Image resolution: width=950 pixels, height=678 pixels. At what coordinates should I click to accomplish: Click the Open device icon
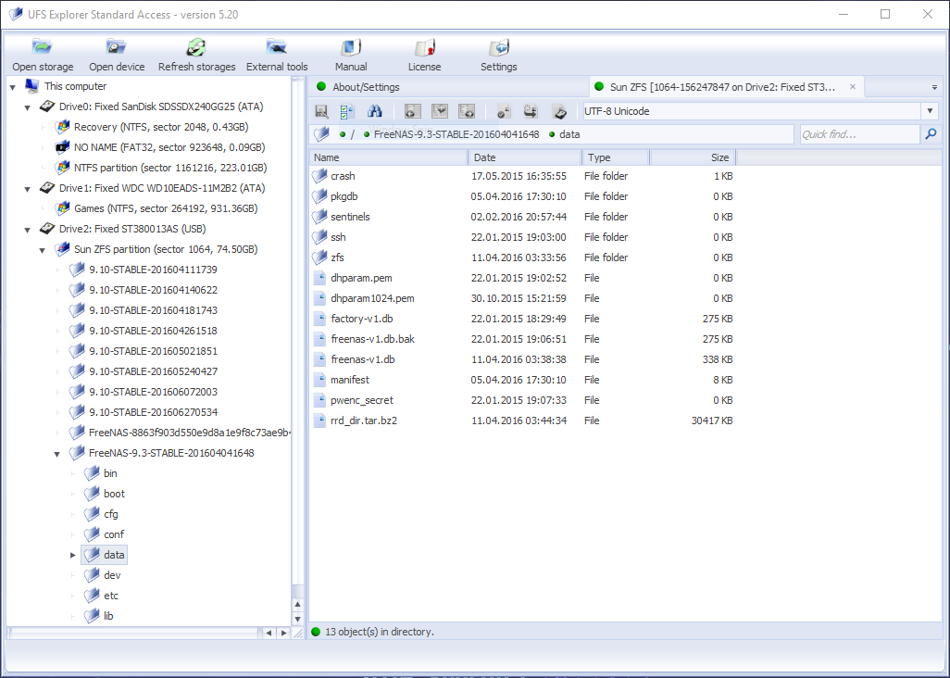(x=117, y=48)
